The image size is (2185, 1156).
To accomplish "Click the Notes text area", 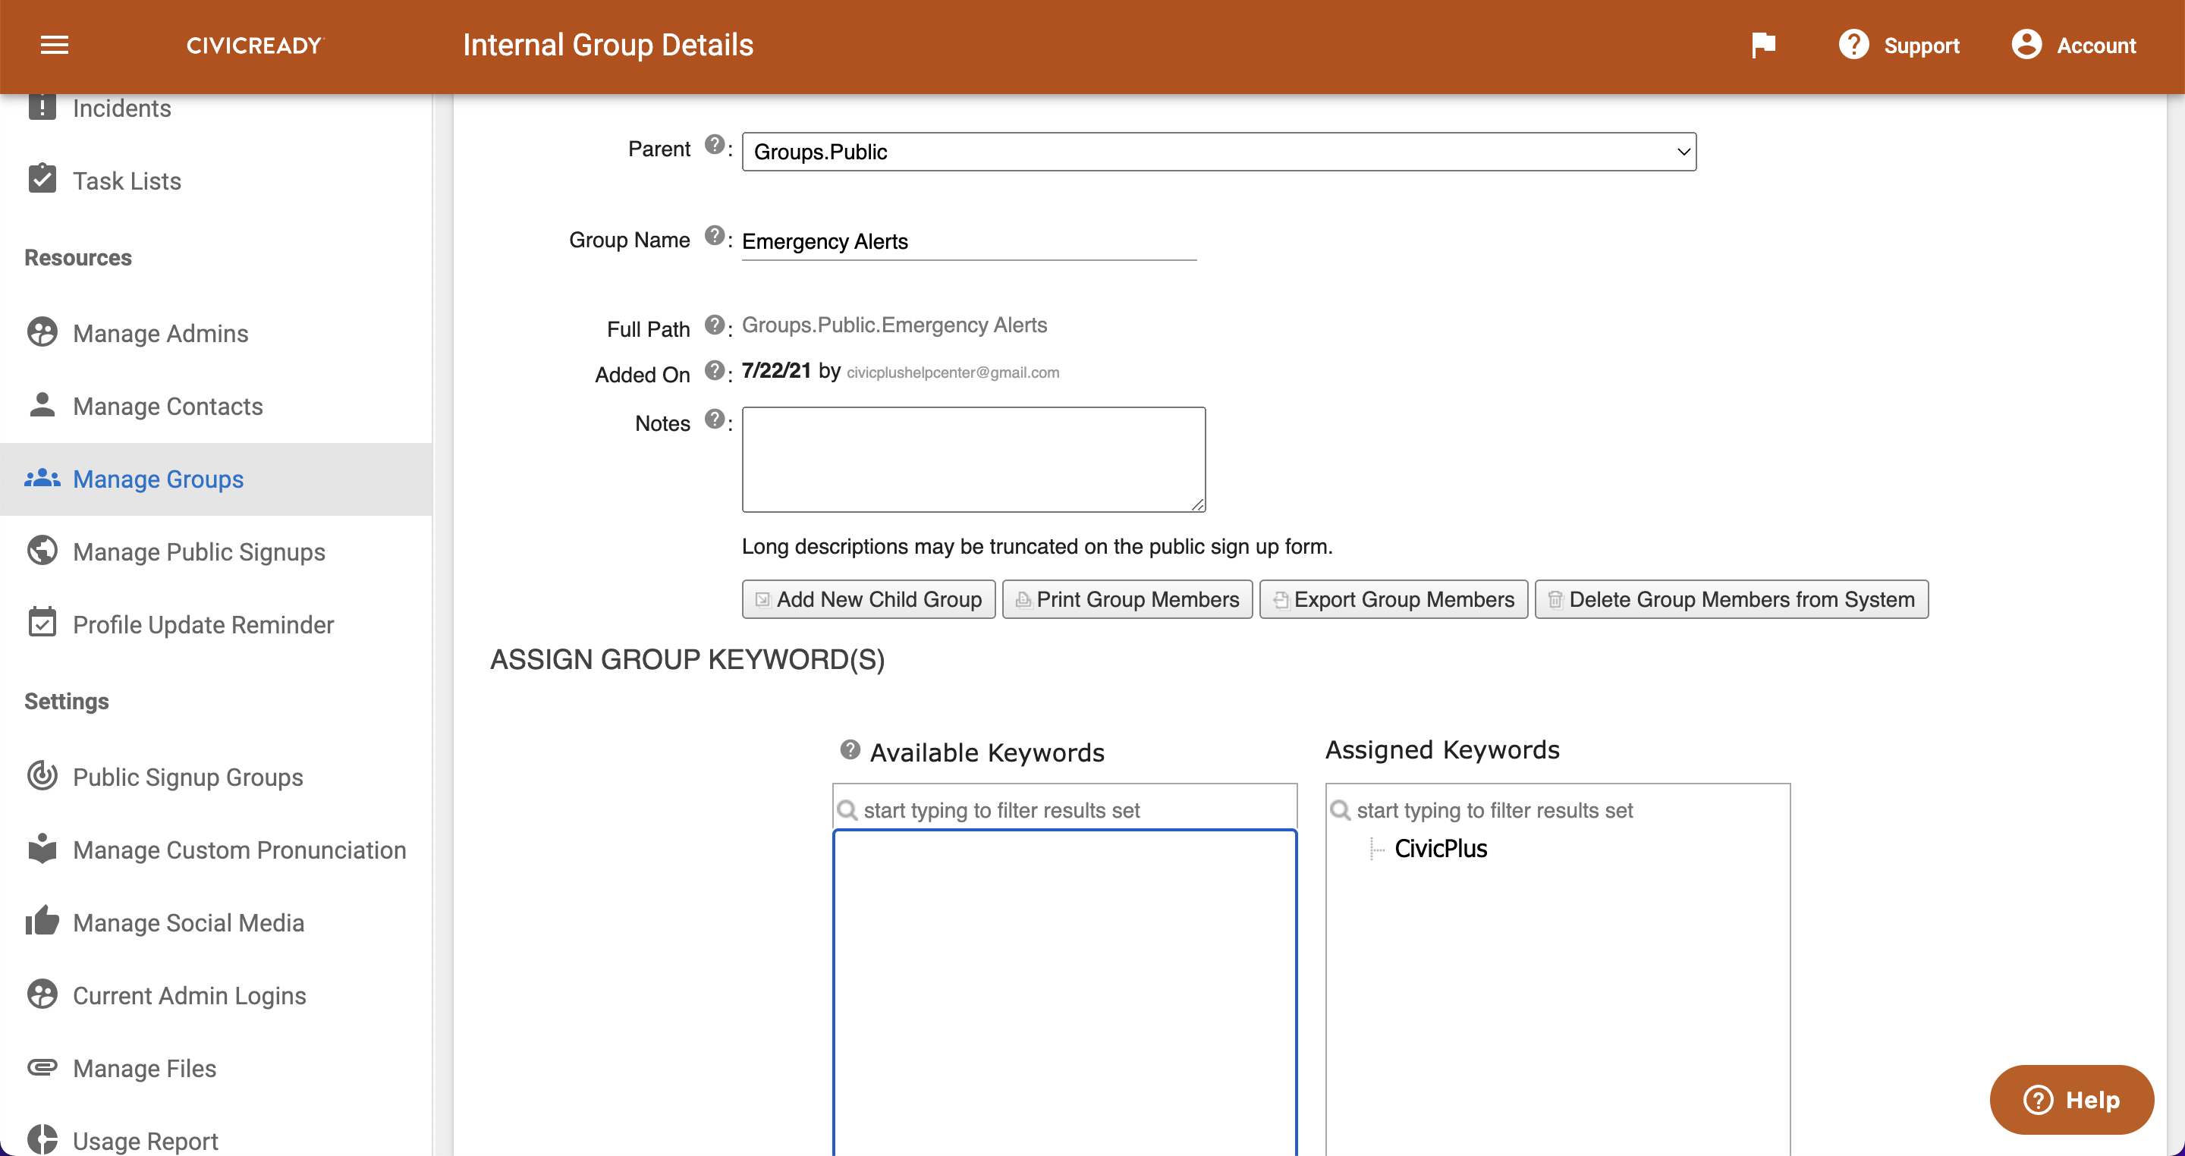I will [973, 460].
